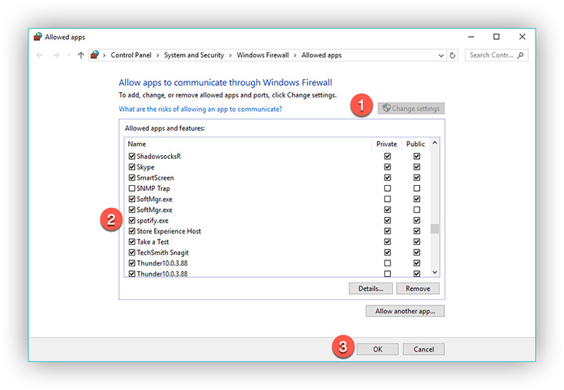
Task: Click the apps list scrollbar down arrow
Action: pyautogui.click(x=435, y=273)
